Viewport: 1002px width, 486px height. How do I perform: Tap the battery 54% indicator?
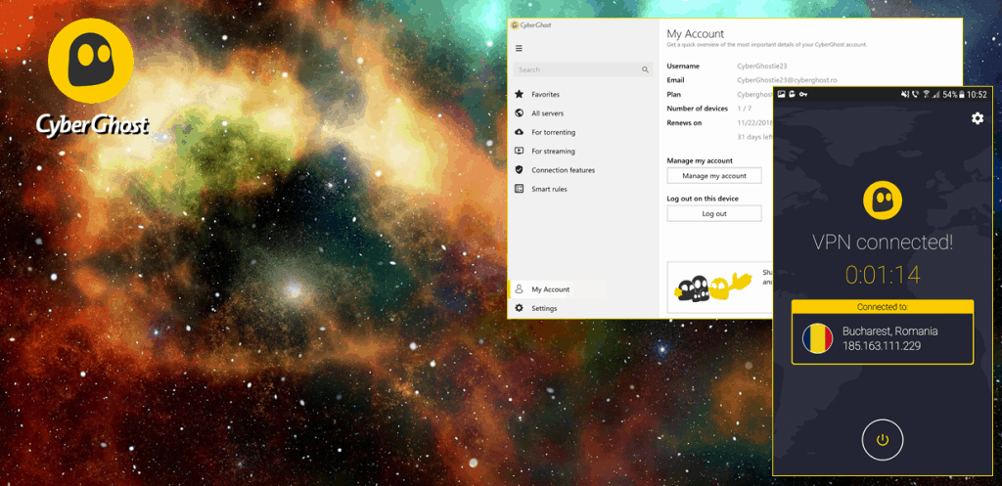click(x=953, y=95)
